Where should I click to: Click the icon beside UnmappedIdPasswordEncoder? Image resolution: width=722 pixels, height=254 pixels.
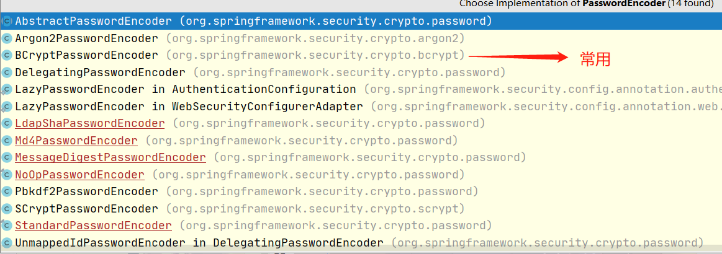[7, 242]
